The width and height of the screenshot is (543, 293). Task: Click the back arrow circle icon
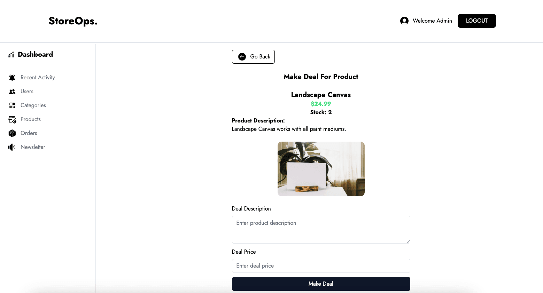tap(242, 57)
